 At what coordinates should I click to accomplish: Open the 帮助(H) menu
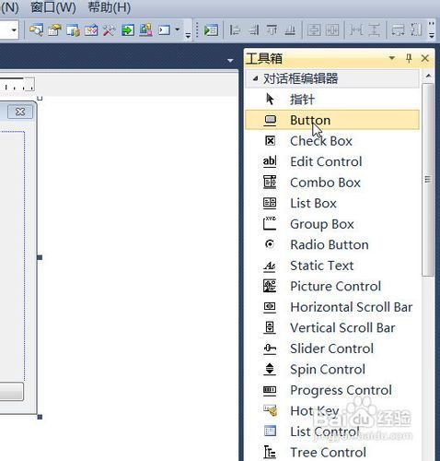[110, 7]
